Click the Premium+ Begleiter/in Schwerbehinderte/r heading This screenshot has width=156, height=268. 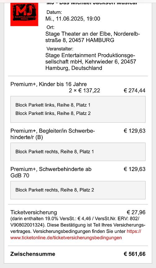click(x=53, y=134)
